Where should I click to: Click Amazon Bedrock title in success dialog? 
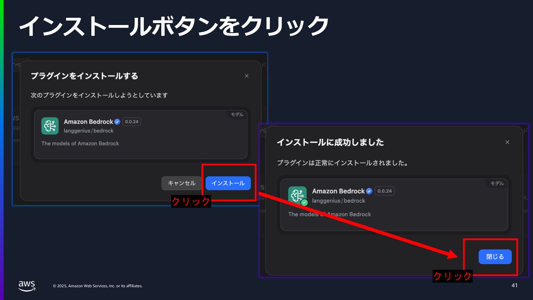click(338, 191)
